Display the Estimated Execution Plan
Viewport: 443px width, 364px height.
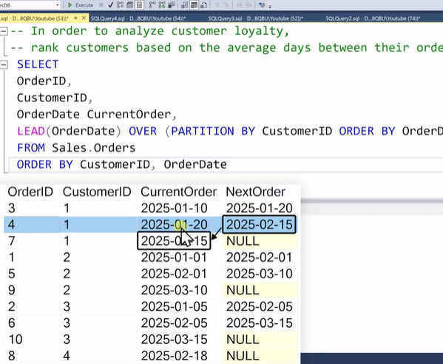(121, 5)
